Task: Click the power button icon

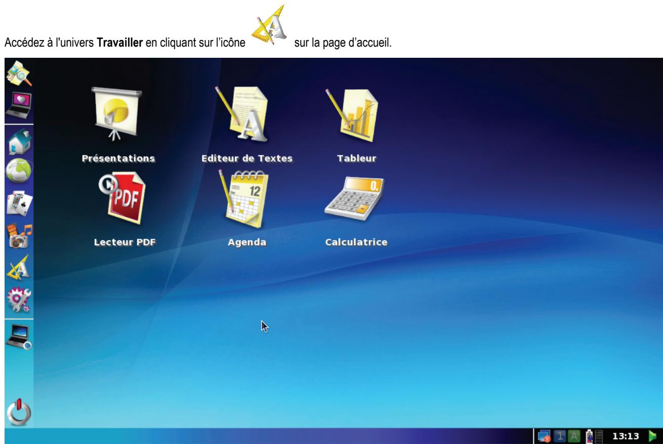Action: [19, 411]
